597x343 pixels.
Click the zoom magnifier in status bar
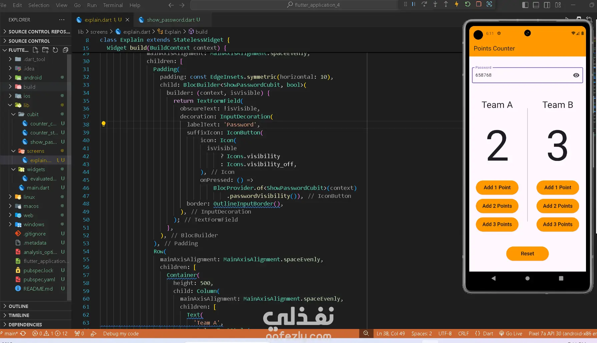[366, 333]
